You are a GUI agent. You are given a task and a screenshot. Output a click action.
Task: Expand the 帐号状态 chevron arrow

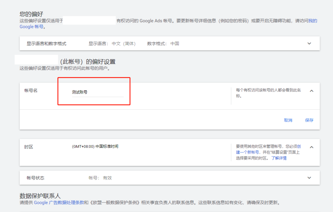click(x=309, y=178)
